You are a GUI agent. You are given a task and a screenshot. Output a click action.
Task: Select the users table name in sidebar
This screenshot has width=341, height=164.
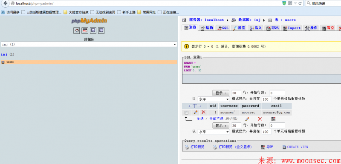(x=10, y=62)
